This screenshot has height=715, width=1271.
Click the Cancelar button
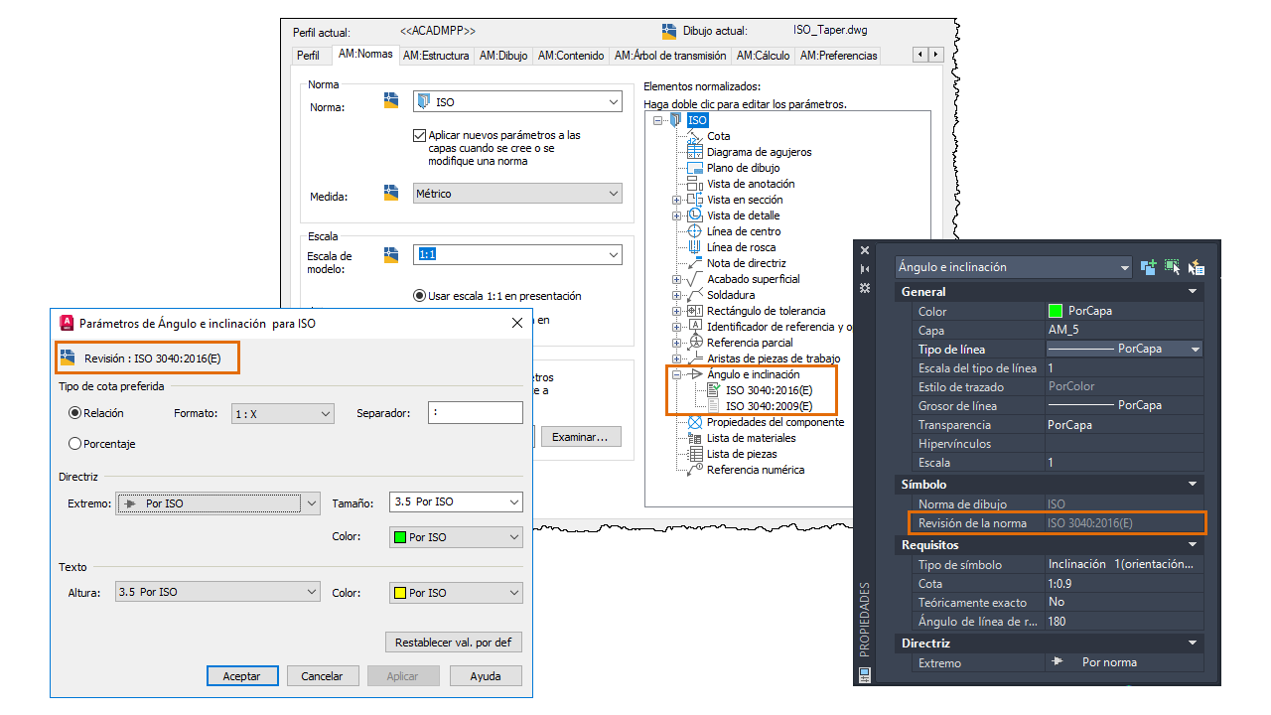pos(323,675)
